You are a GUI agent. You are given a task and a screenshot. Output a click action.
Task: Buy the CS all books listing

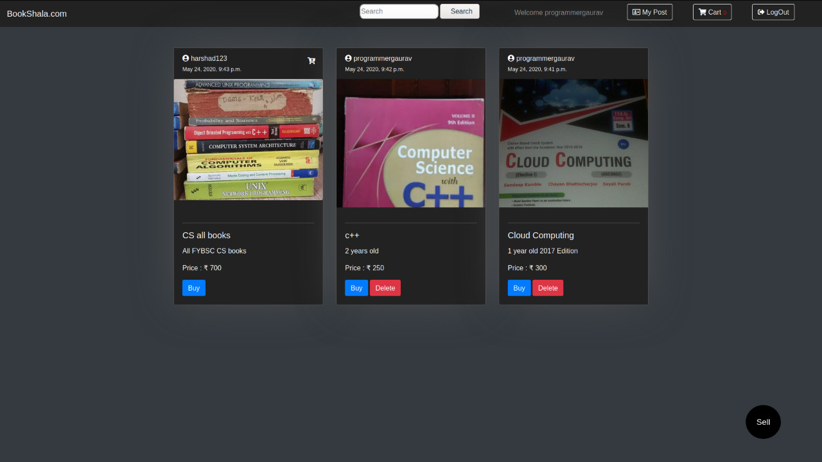[193, 288]
